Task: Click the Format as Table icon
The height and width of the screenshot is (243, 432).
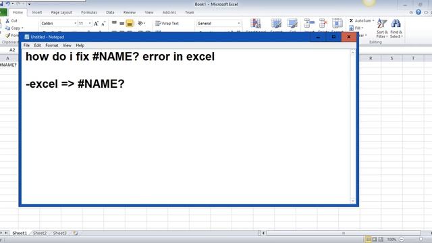Action: coord(276,24)
